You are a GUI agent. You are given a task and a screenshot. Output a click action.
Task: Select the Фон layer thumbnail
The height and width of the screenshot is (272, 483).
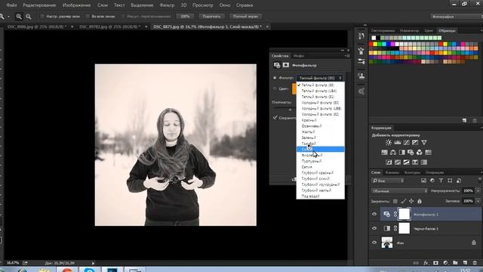[x=387, y=243]
